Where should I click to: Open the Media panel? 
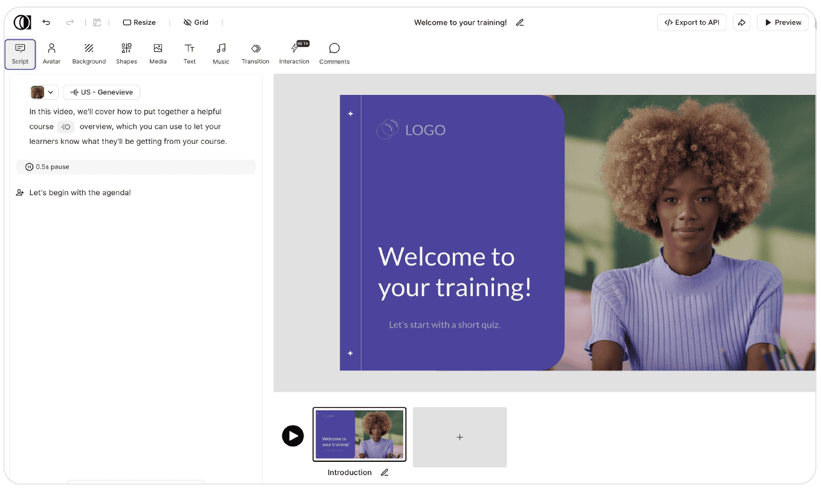[158, 54]
